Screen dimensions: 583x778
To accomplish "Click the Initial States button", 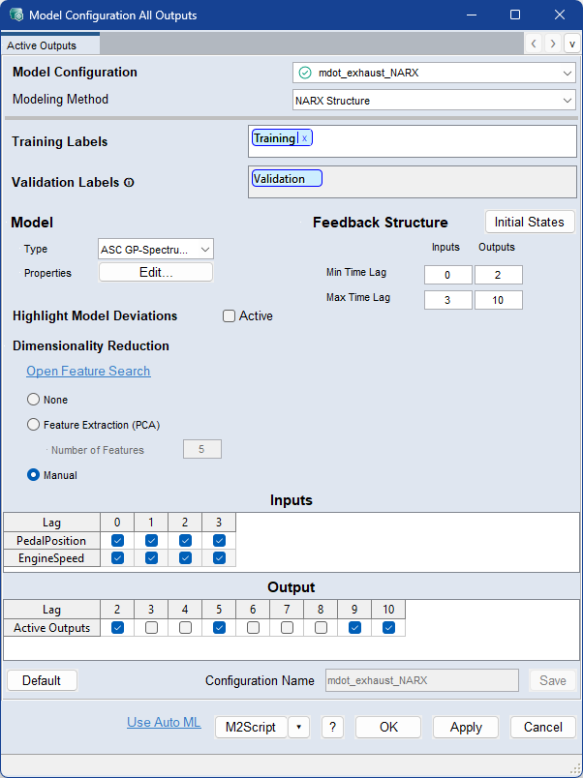I will point(529,222).
